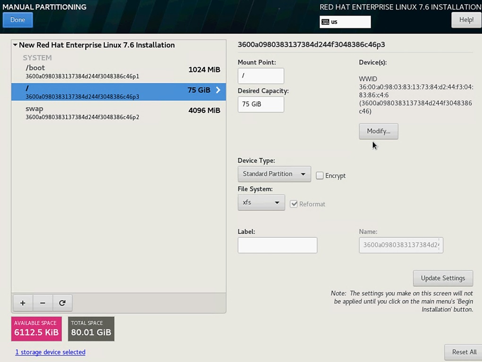Collapse New Red Hat Enterprise Linux 7.6 Installation
482x362 pixels.
[15, 45]
